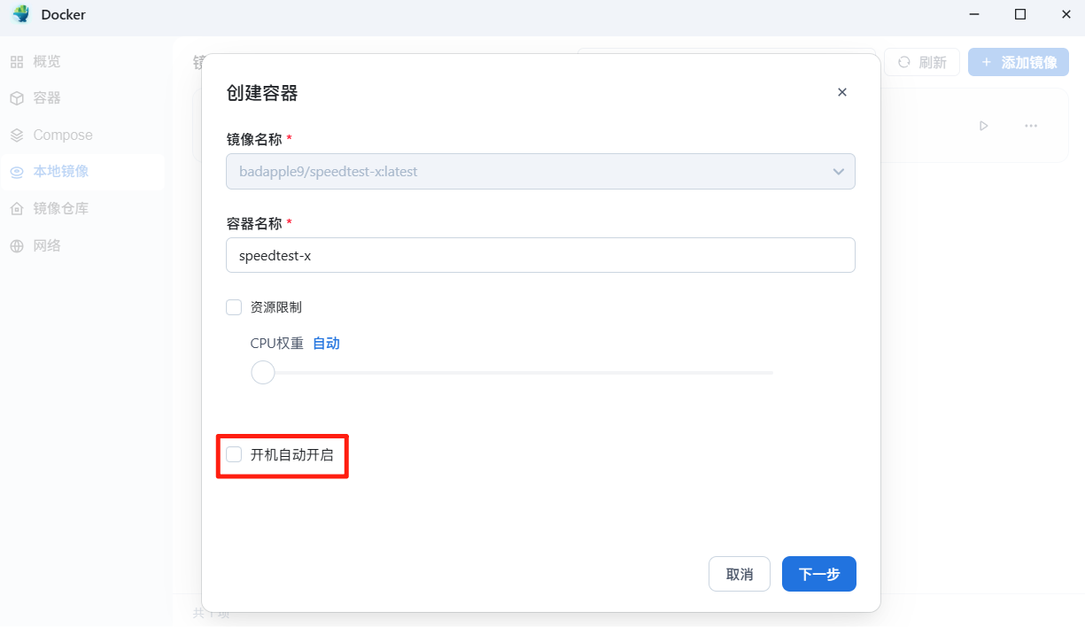Click the 自动 CPU weight value
Screen dimensions: 1085x627
pos(326,343)
